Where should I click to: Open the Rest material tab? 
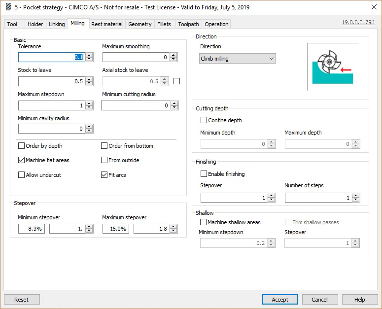point(107,24)
